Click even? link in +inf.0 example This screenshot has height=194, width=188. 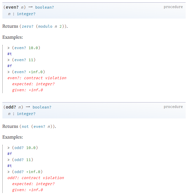coord(20,72)
